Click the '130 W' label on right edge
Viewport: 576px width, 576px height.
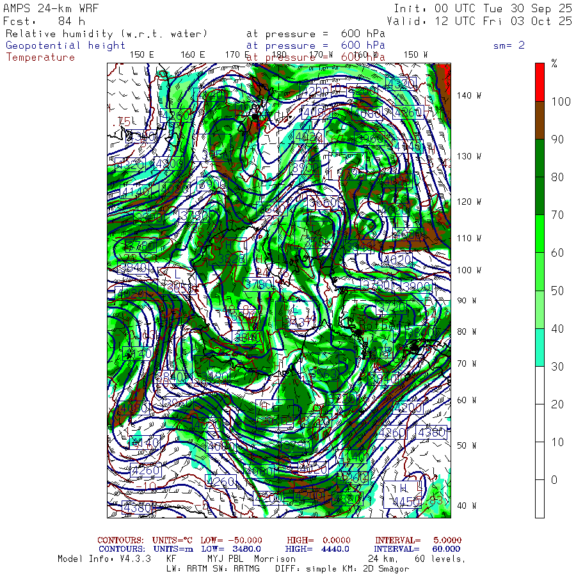coord(468,157)
